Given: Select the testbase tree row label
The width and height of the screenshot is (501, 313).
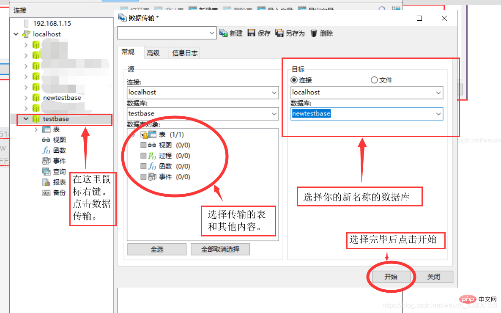Looking at the screenshot, I should [x=56, y=119].
